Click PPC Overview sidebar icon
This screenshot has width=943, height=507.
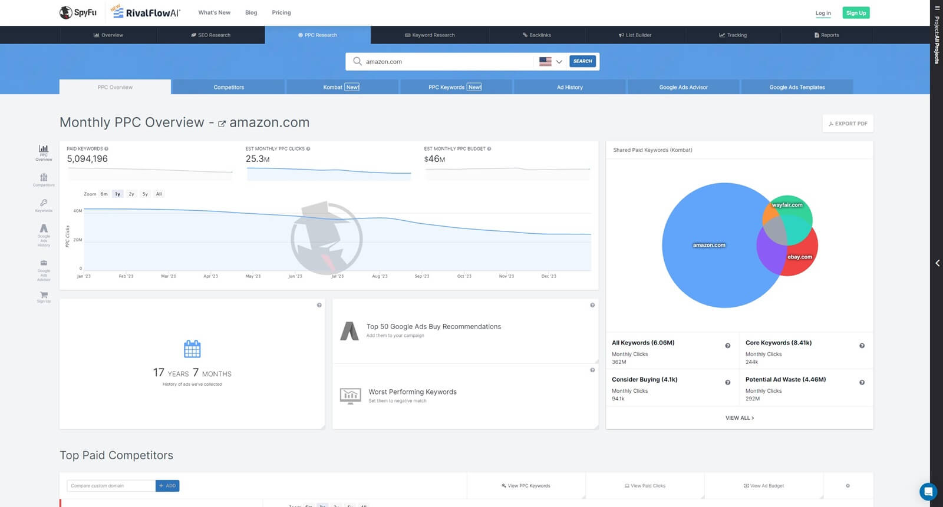[44, 153]
